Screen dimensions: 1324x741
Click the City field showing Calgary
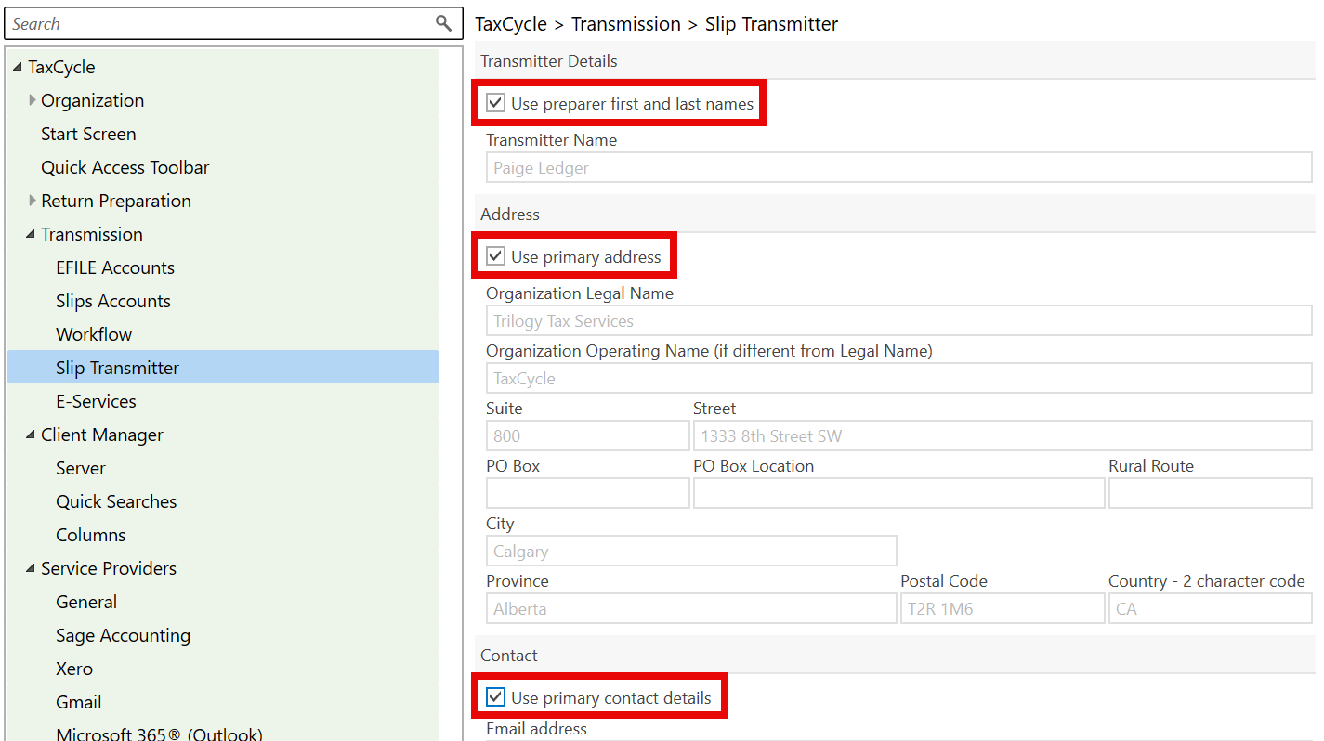click(691, 552)
